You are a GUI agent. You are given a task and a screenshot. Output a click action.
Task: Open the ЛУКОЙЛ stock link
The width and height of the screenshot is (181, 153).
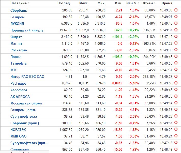[17, 24]
